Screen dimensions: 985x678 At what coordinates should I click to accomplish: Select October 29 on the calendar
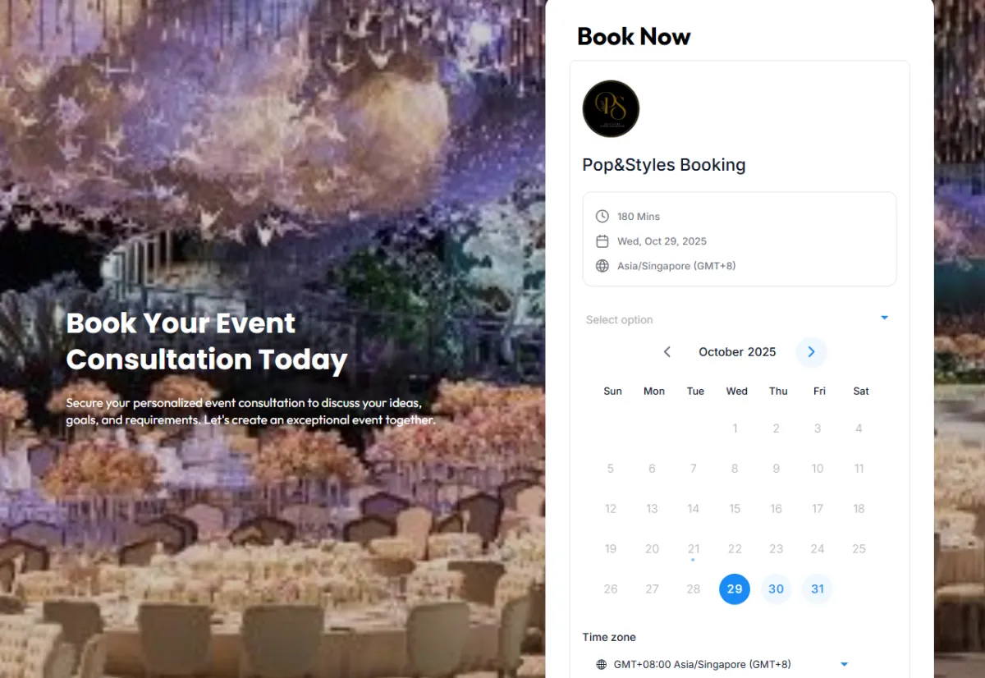[735, 589]
